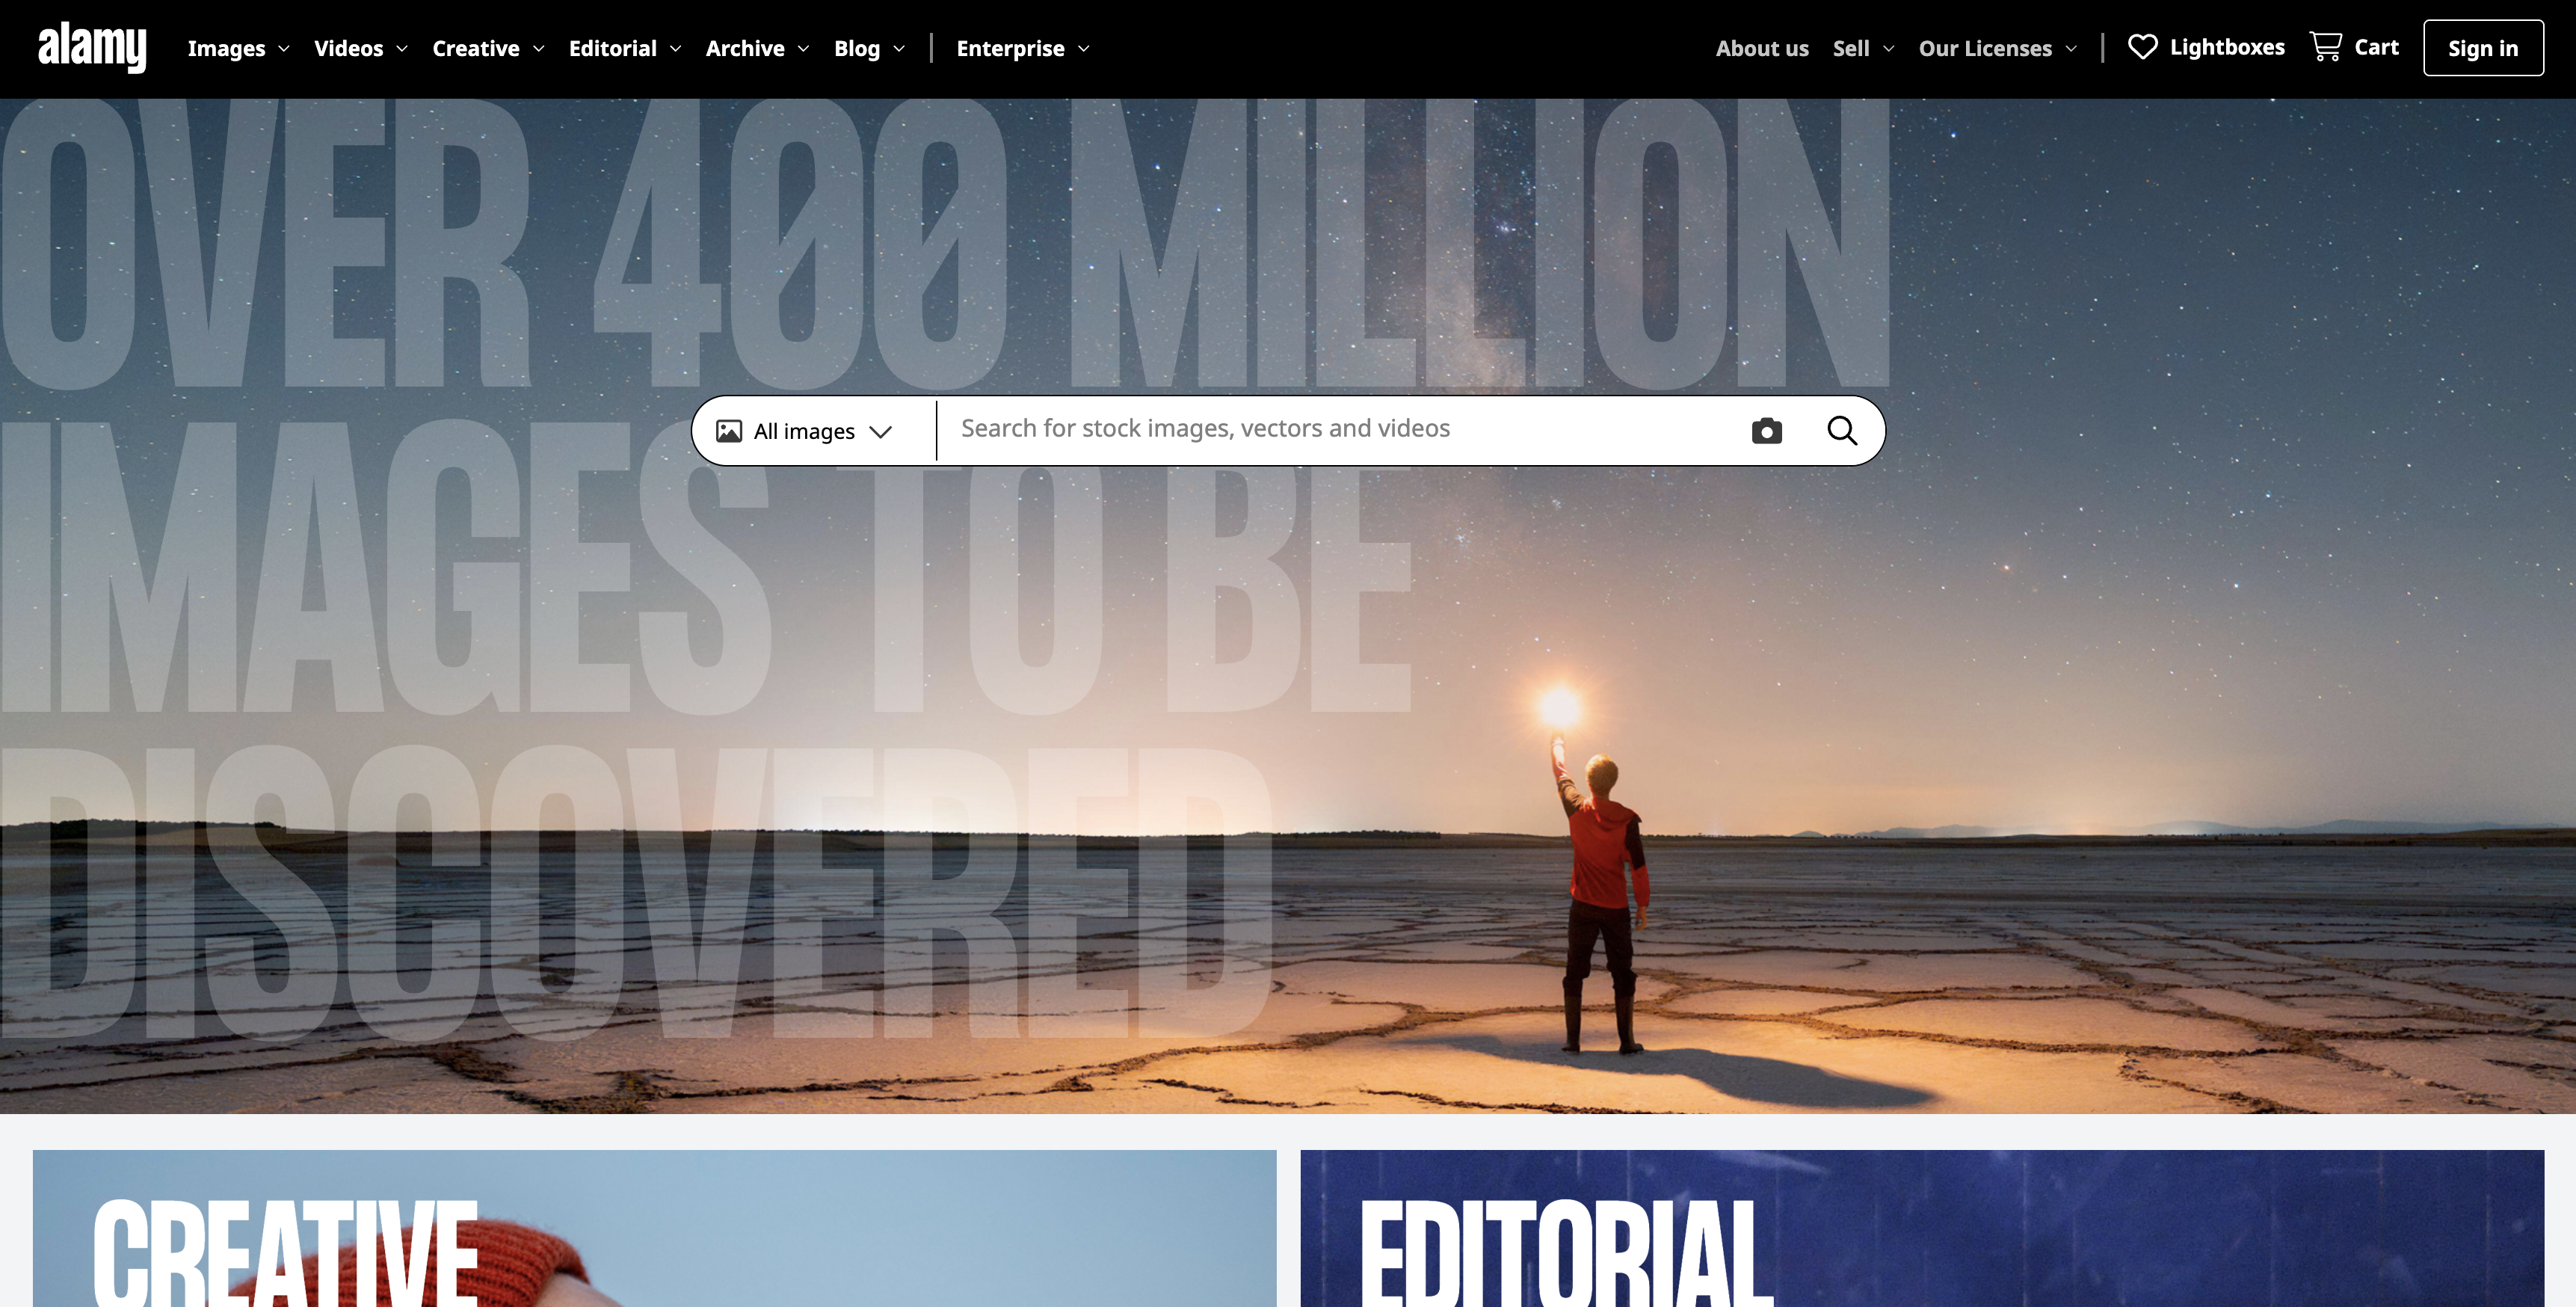Open the Creative menu

pyautogui.click(x=488, y=48)
